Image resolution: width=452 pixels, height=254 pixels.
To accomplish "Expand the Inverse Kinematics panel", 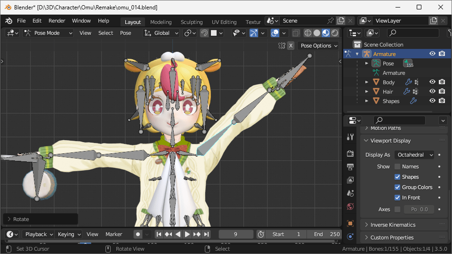I will click(x=393, y=225).
